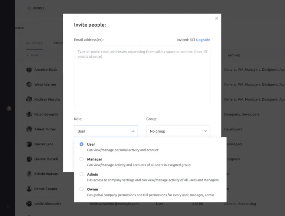Screen dimensions: 285x216
Task: Click the People icon in the header
Action: coord(29,9)
